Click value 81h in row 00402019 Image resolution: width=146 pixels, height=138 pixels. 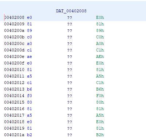click(100, 128)
